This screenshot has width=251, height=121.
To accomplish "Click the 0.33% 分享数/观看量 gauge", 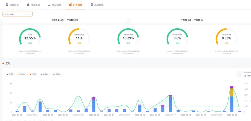I will point(226,37).
